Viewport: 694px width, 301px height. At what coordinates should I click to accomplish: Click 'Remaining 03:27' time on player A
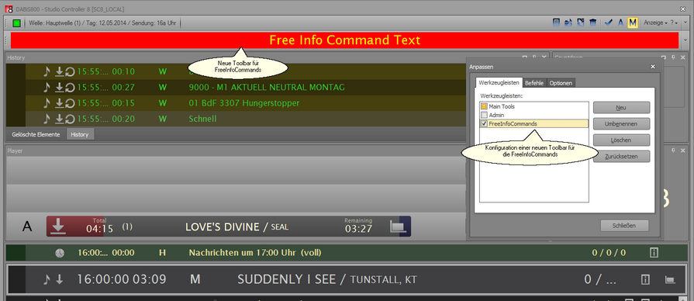358,226
